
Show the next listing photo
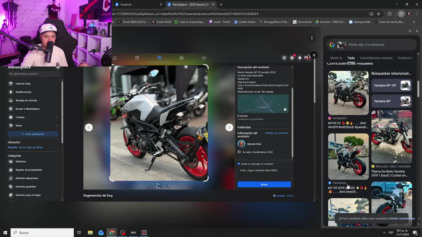click(229, 127)
